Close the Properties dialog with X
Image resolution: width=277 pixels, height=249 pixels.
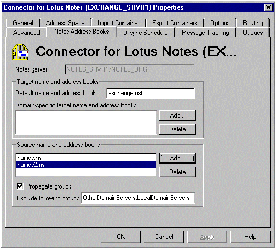(268, 7)
